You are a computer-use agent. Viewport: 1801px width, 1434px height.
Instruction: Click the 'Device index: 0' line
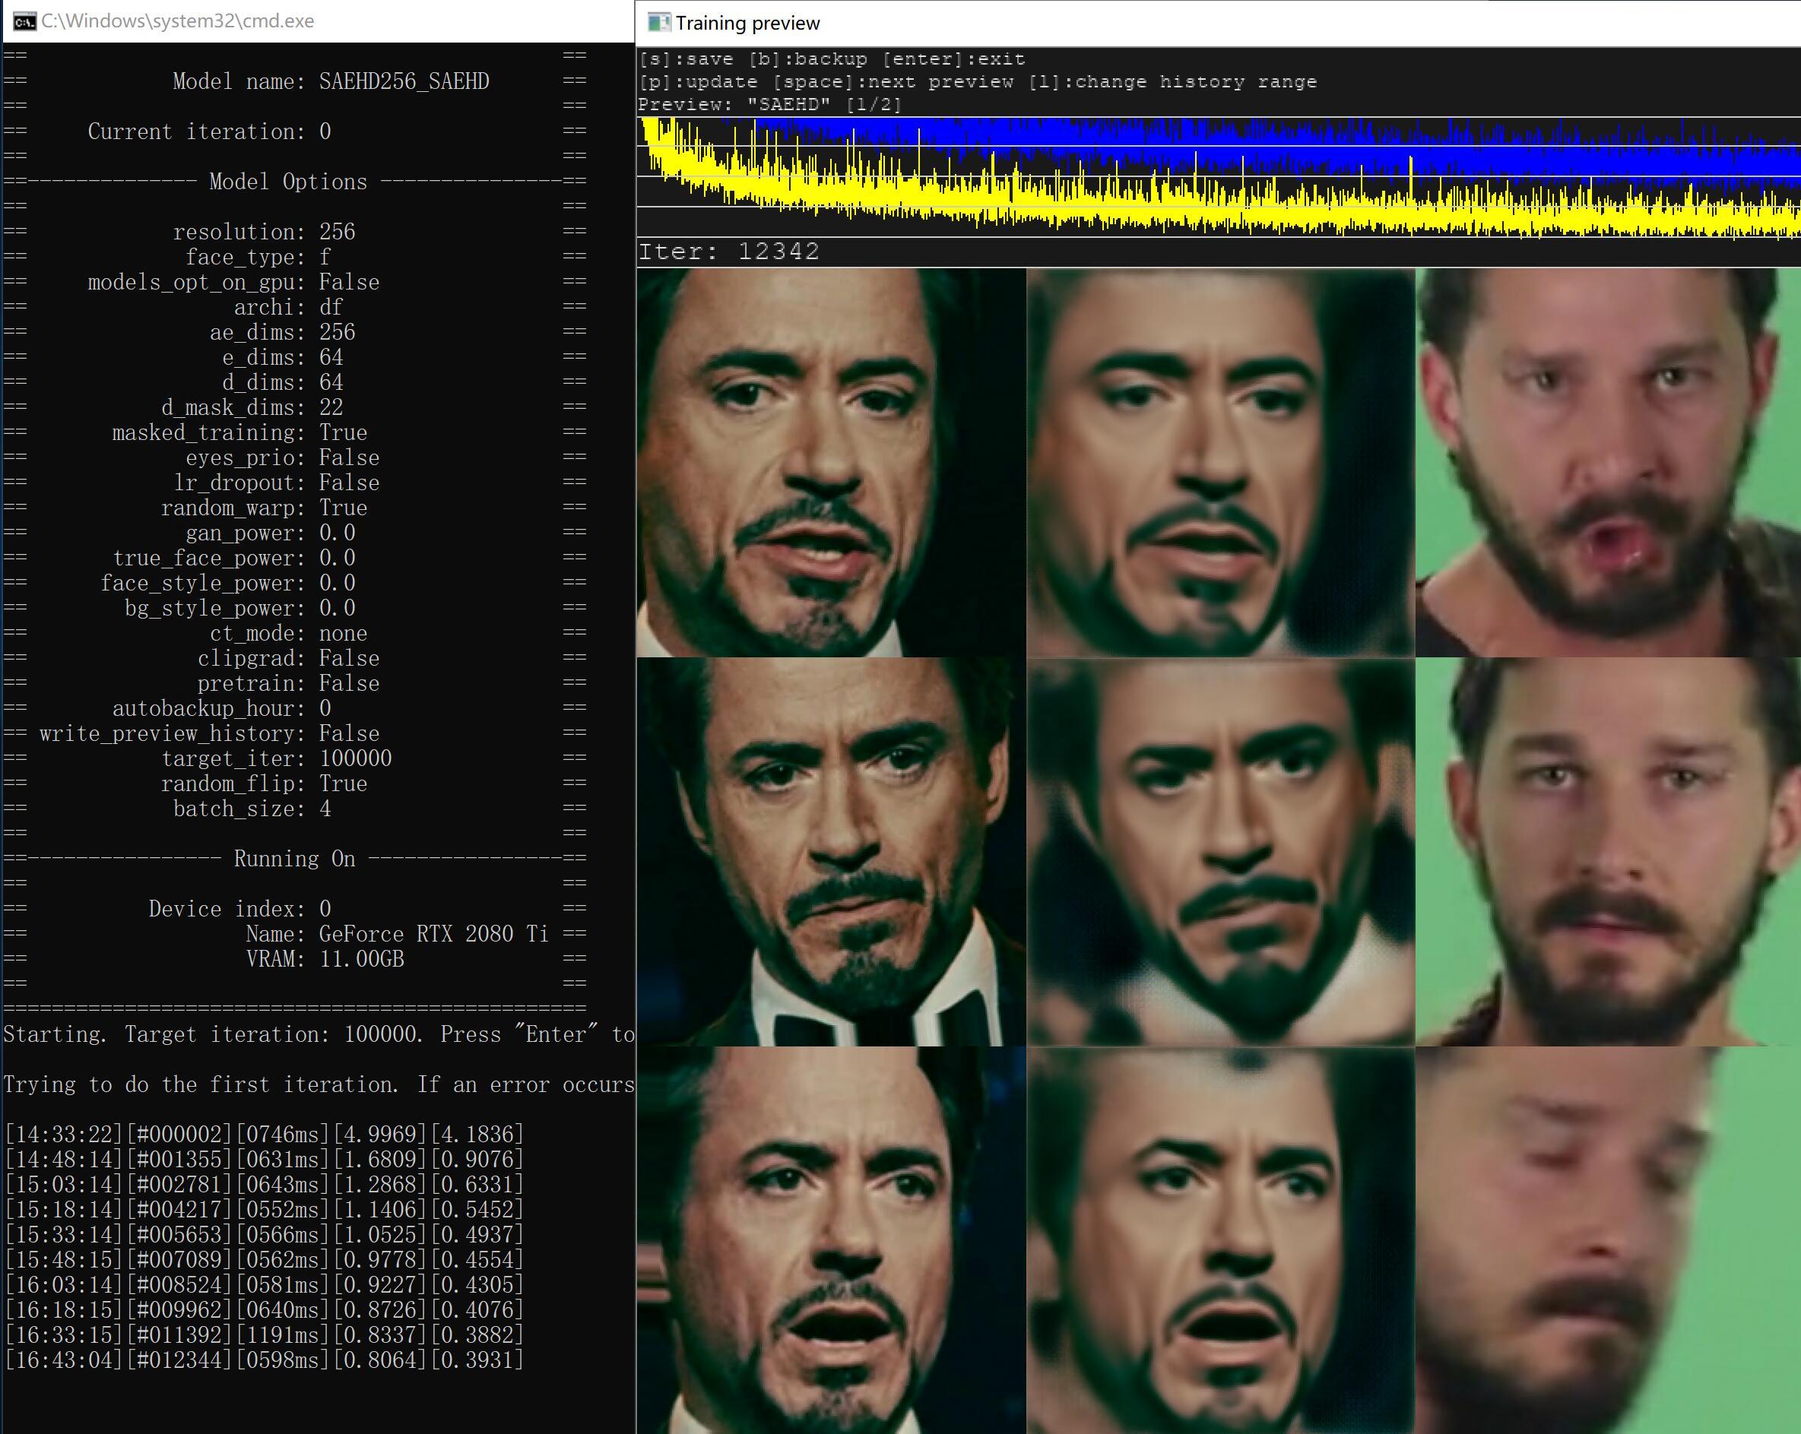point(239,909)
